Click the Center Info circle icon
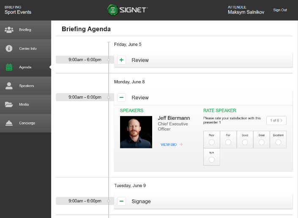This screenshot has width=298, height=218. pos(9,48)
